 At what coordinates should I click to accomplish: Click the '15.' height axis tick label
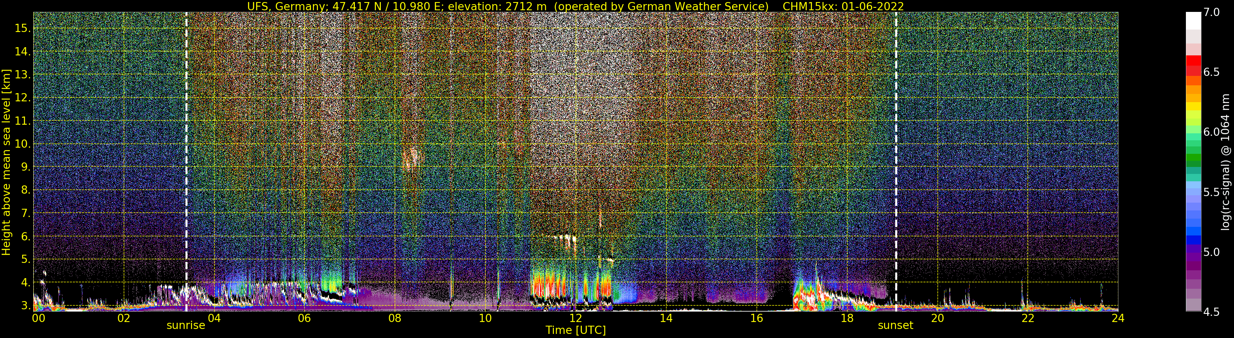coord(23,28)
